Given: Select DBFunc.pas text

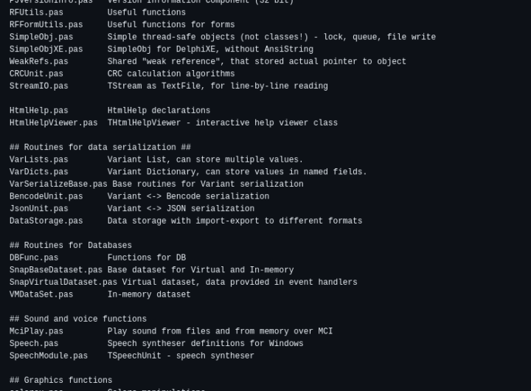Looking at the screenshot, I should point(34,258).
